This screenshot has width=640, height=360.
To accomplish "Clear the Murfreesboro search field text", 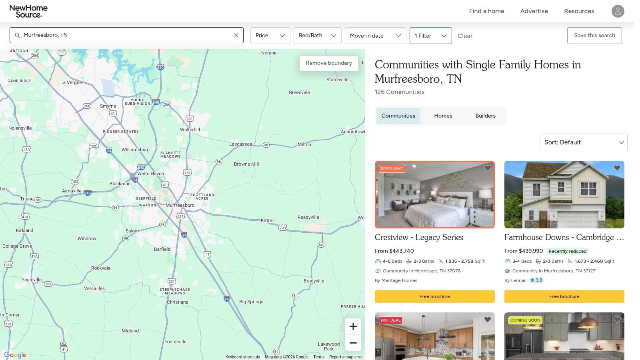I will coord(236,35).
